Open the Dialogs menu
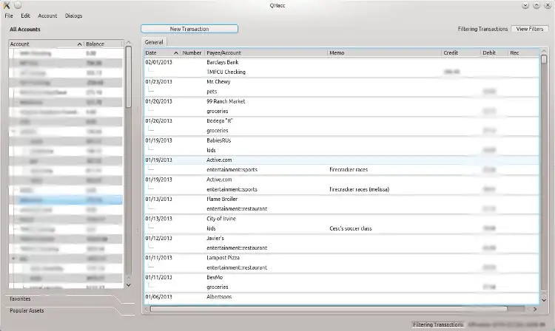The width and height of the screenshot is (555, 331). click(73, 16)
